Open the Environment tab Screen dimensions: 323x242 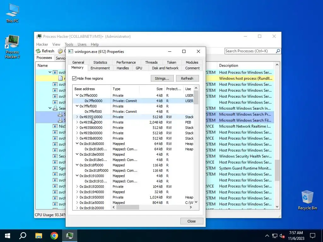(100, 68)
